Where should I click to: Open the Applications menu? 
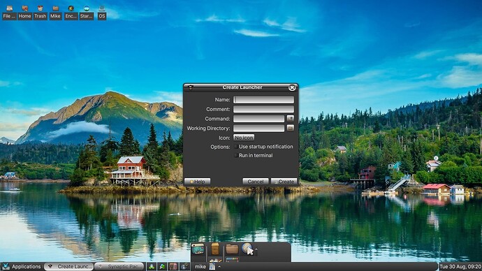click(x=22, y=266)
